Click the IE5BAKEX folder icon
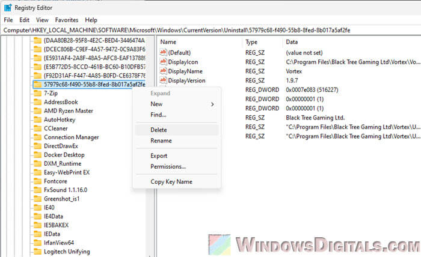Image resolution: width=421 pixels, height=257 pixels. coord(37,225)
